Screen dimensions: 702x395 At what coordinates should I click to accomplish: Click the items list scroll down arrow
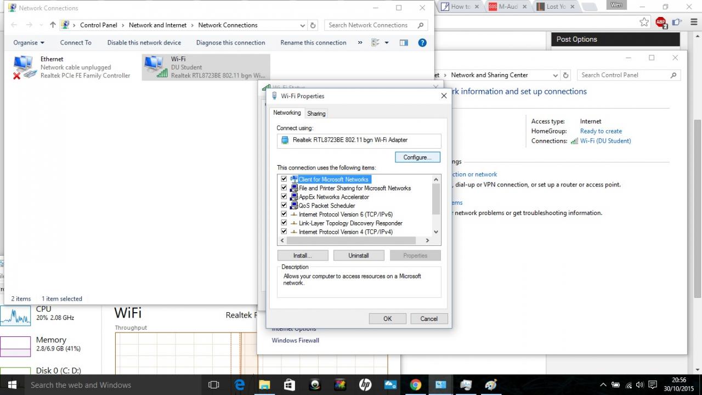(437, 232)
